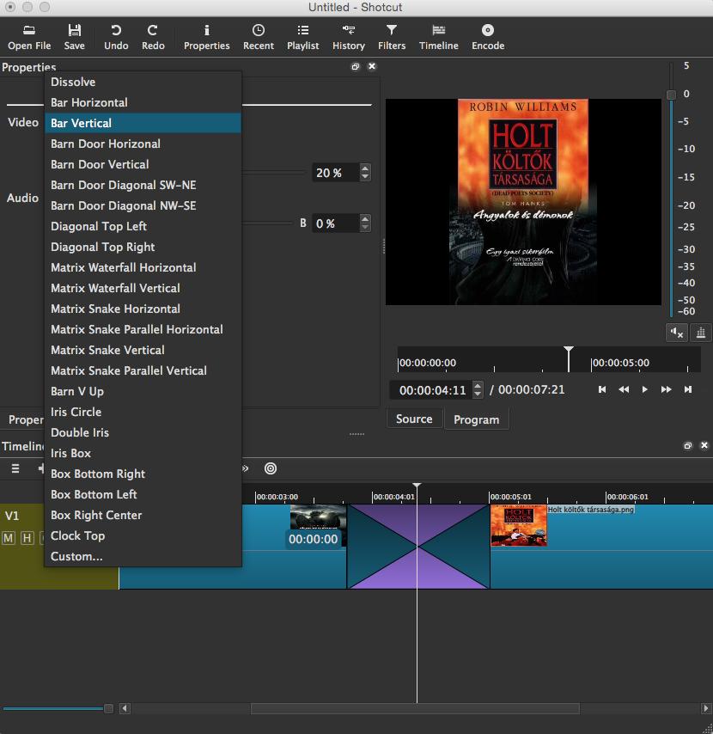Pick Matrix Snake Parallel Vertical
The image size is (713, 734).
point(143,370)
